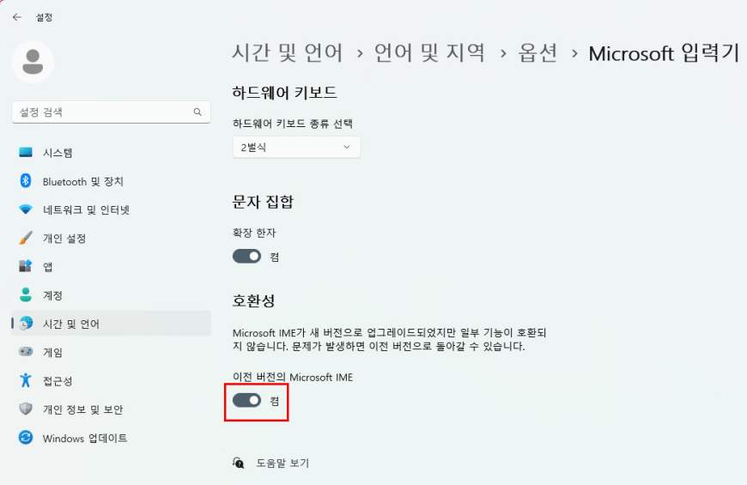Open the 접근성 accessibility icon
Viewport: 747px width, 485px height.
[26, 380]
